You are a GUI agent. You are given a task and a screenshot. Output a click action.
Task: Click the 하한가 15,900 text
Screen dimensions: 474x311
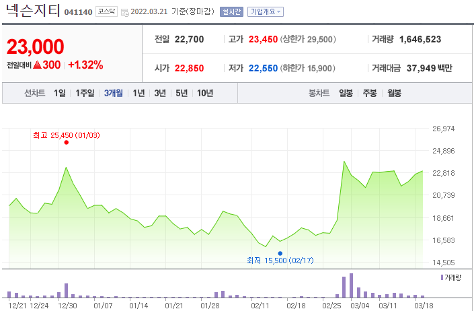(x=307, y=69)
